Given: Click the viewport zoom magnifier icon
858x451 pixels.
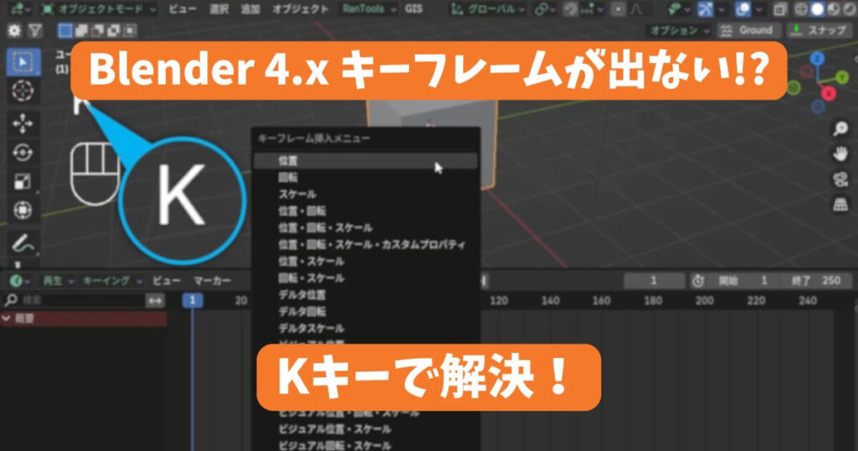Looking at the screenshot, I should click(x=840, y=128).
